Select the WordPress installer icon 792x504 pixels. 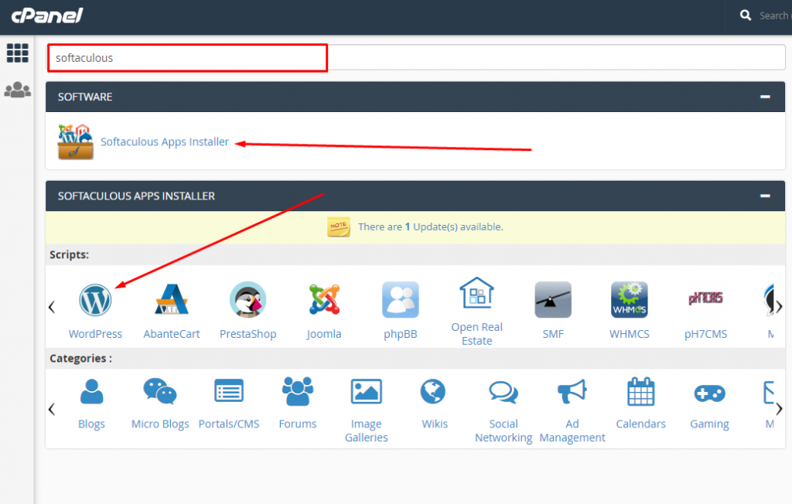pos(95,300)
